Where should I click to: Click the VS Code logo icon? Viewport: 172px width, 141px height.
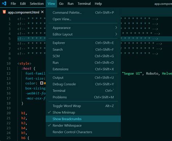(4, 3)
